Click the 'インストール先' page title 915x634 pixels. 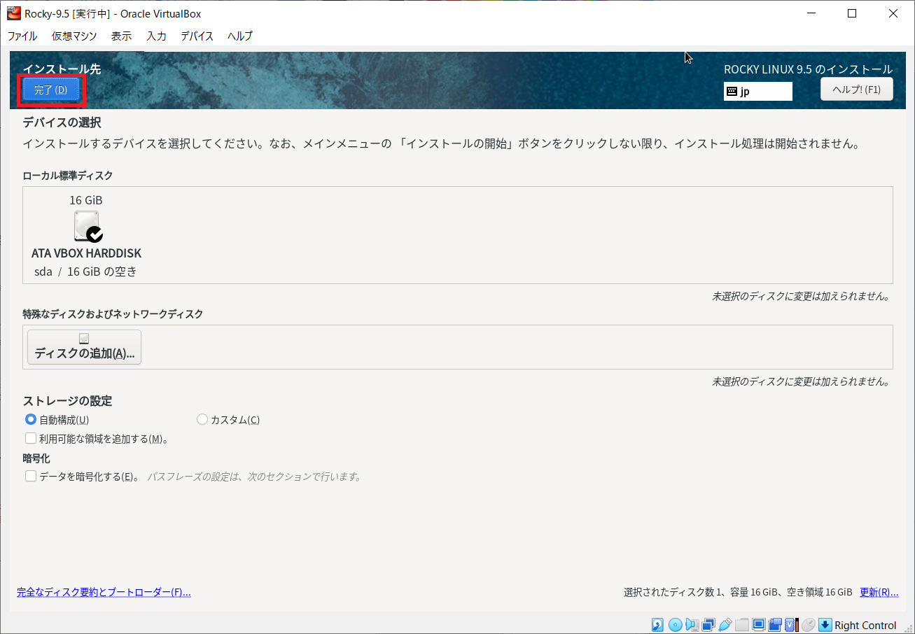click(x=62, y=69)
